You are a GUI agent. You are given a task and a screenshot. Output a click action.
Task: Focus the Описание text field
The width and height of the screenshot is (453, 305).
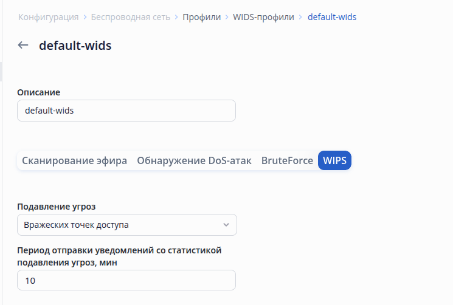pos(126,111)
